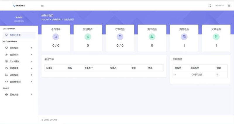Screen dimensions: 234x124
Task: Select 会员模块 menu item
Action: (x=19, y=55)
